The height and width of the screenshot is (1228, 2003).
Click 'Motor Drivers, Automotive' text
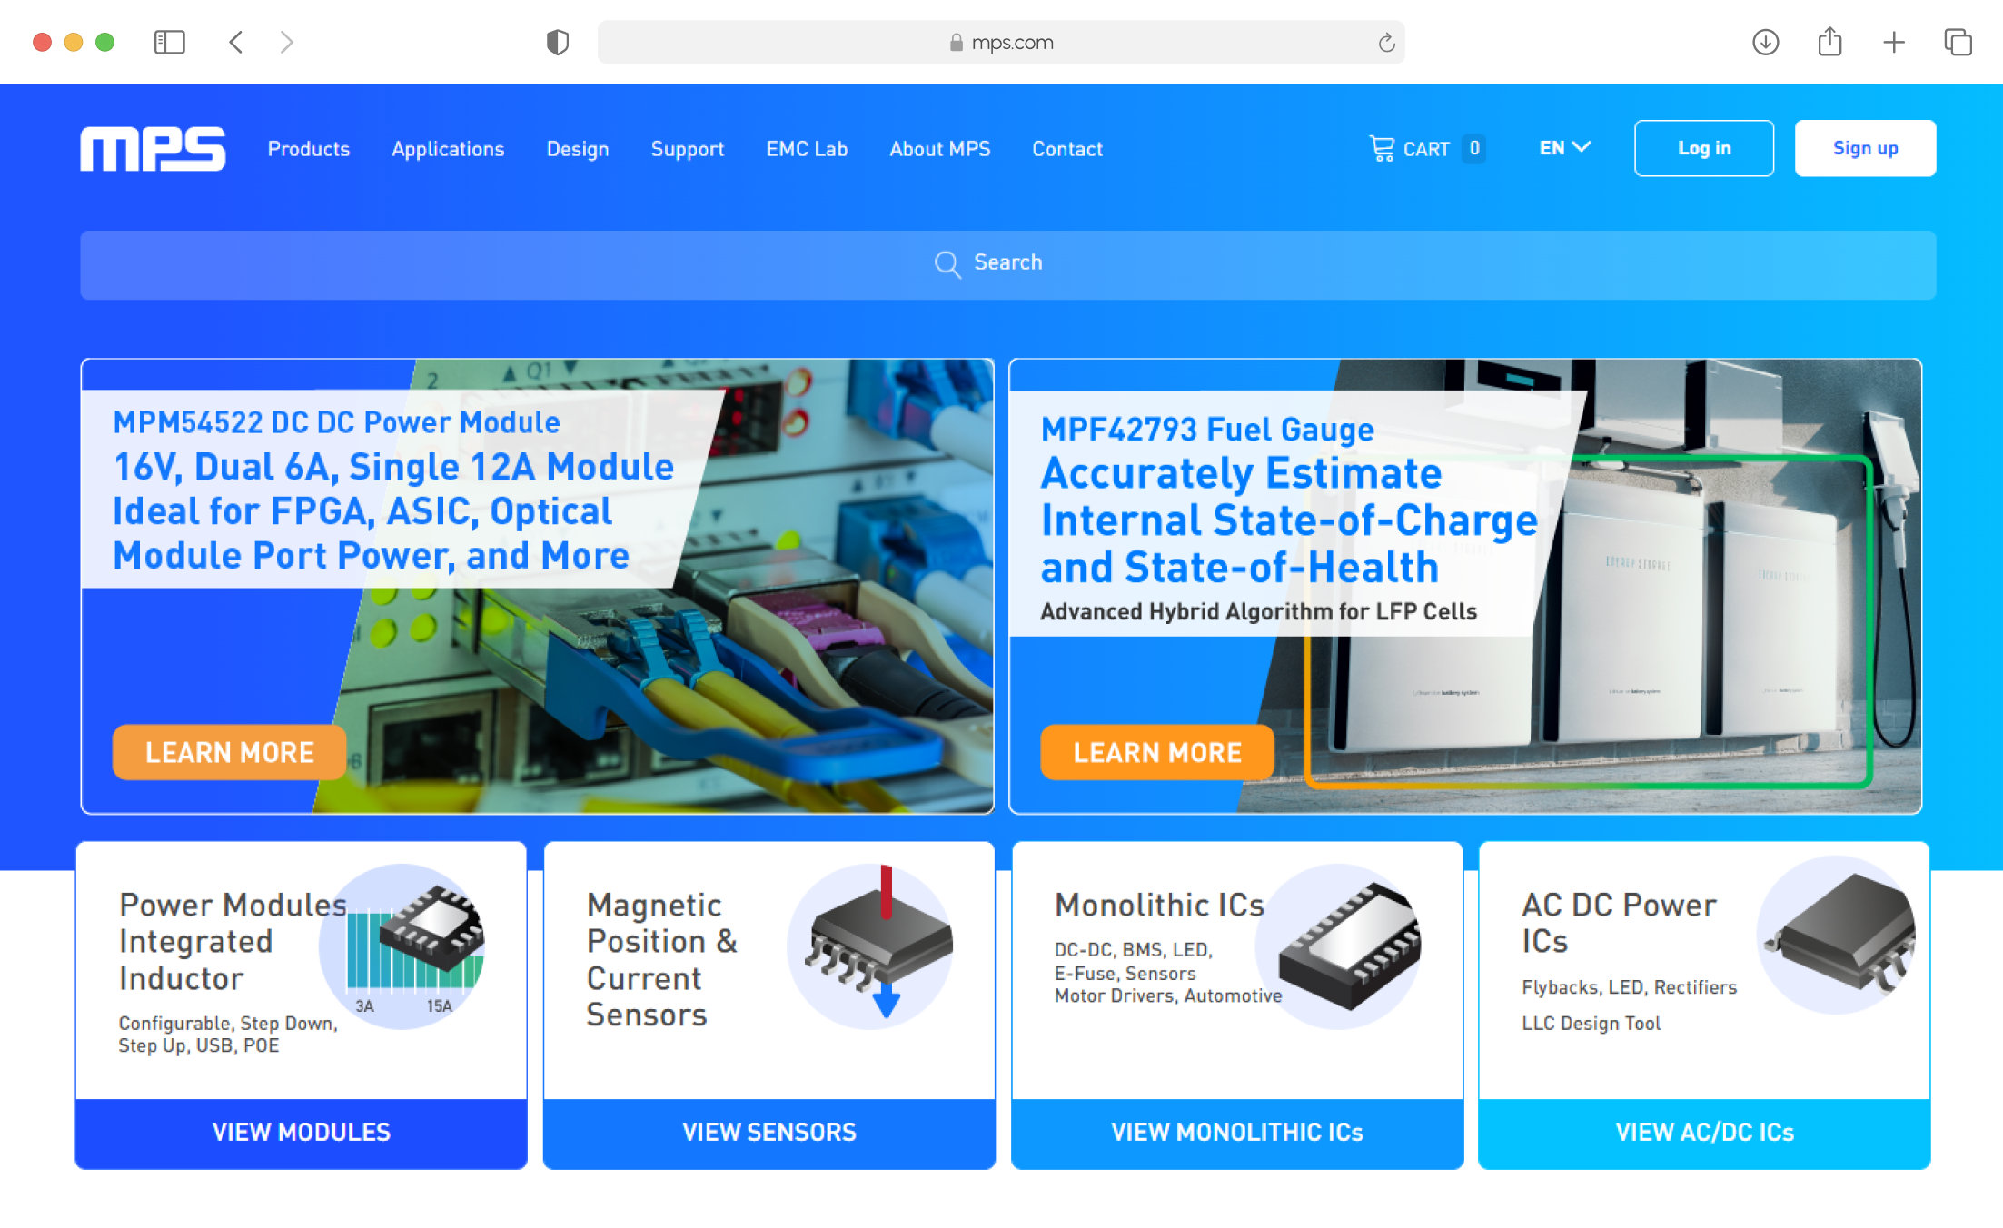pyautogui.click(x=1168, y=996)
